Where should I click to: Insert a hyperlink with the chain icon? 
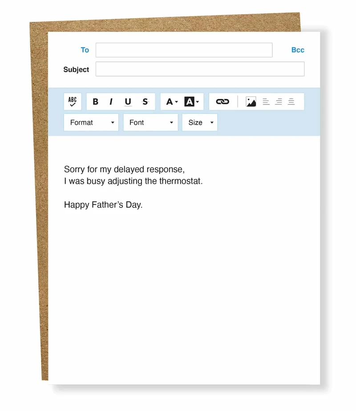click(x=222, y=102)
